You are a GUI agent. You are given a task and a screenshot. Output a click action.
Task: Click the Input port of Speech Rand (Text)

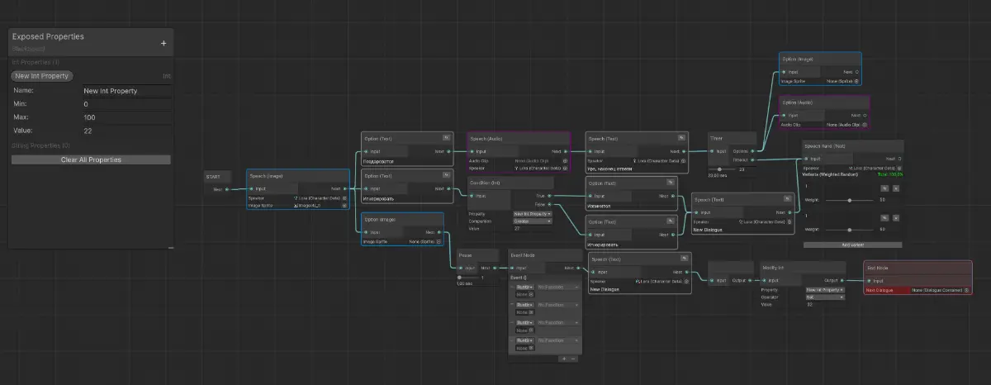(x=806, y=159)
